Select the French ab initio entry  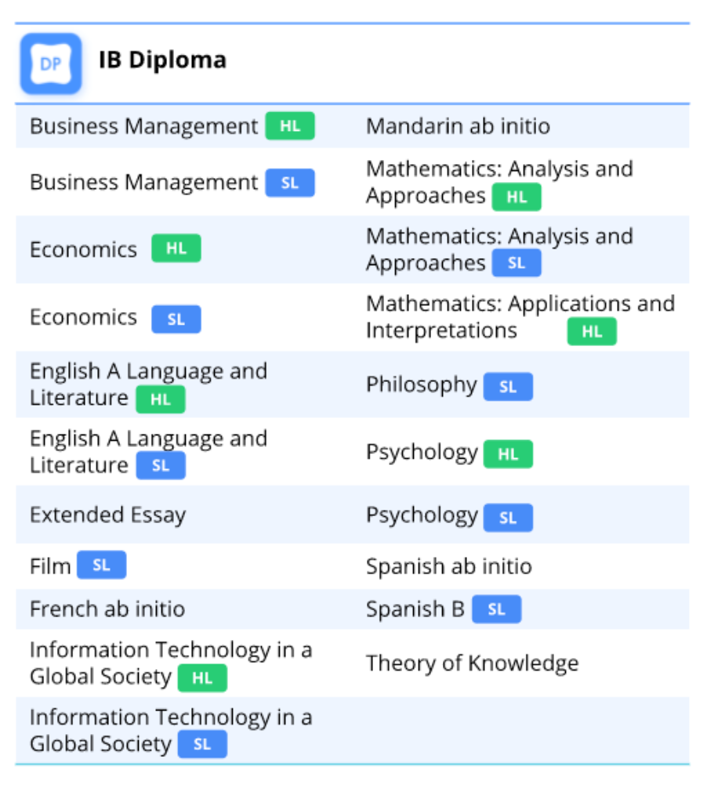point(107,609)
